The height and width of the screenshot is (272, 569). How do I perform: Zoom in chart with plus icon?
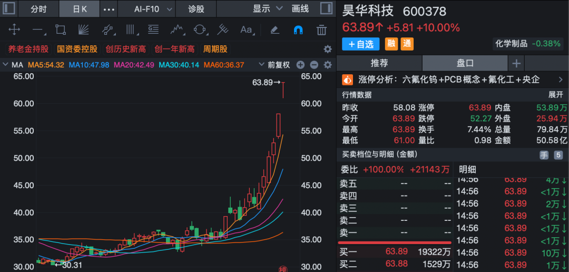[300, 65]
